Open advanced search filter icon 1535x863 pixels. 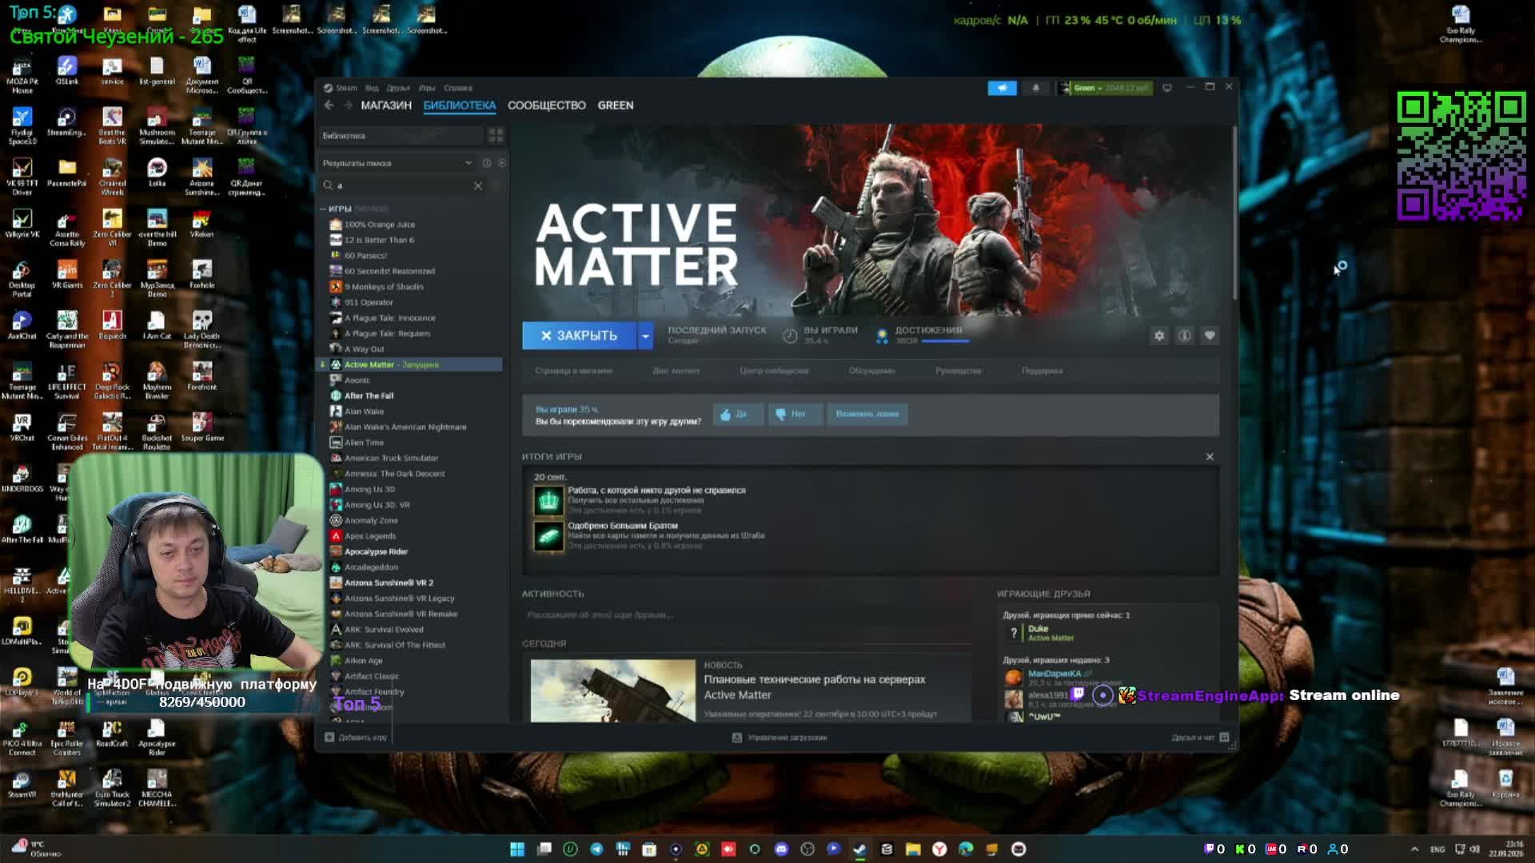click(496, 185)
